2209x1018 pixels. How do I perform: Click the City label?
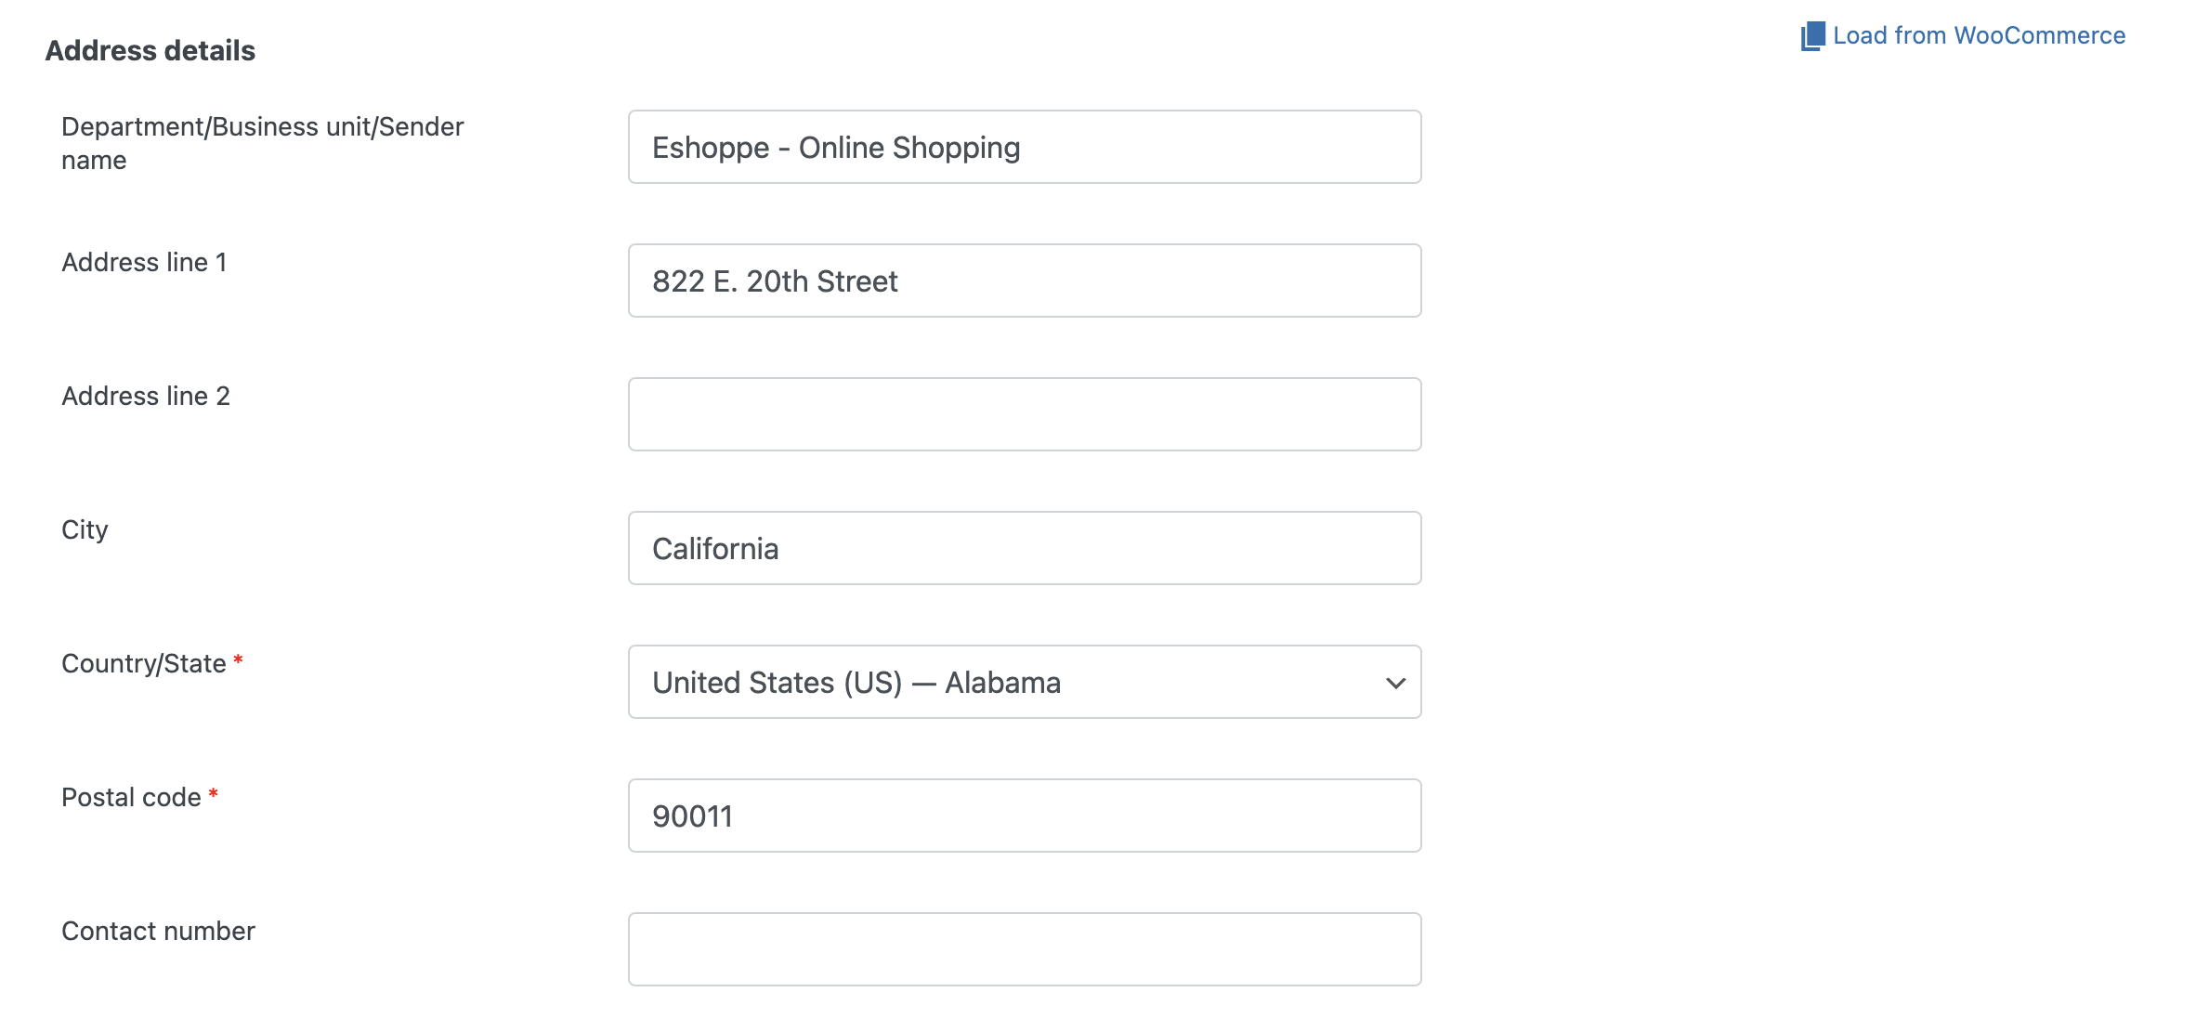[84, 529]
